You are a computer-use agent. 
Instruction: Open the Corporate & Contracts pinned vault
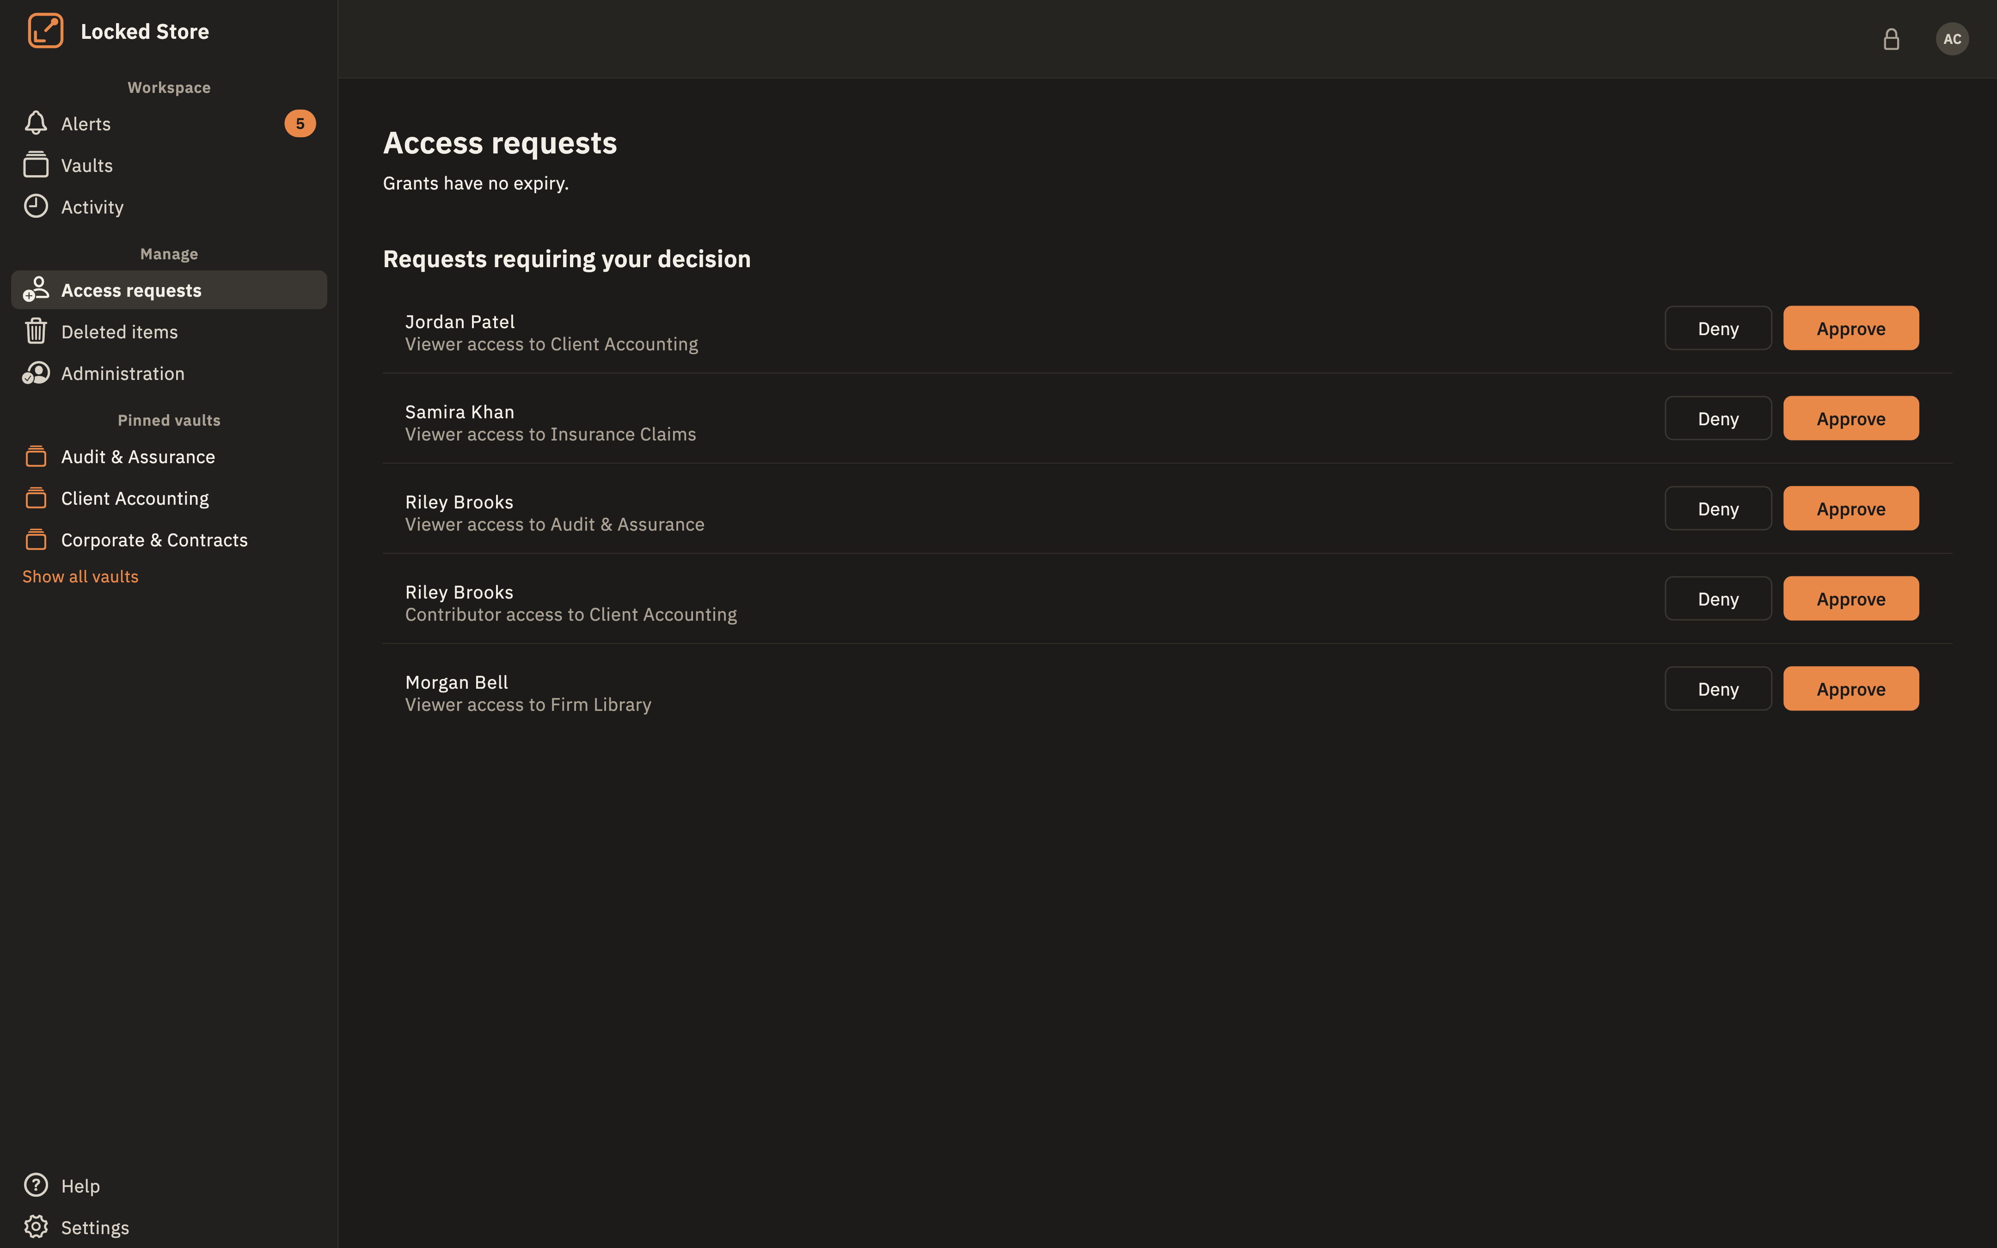tap(169, 540)
